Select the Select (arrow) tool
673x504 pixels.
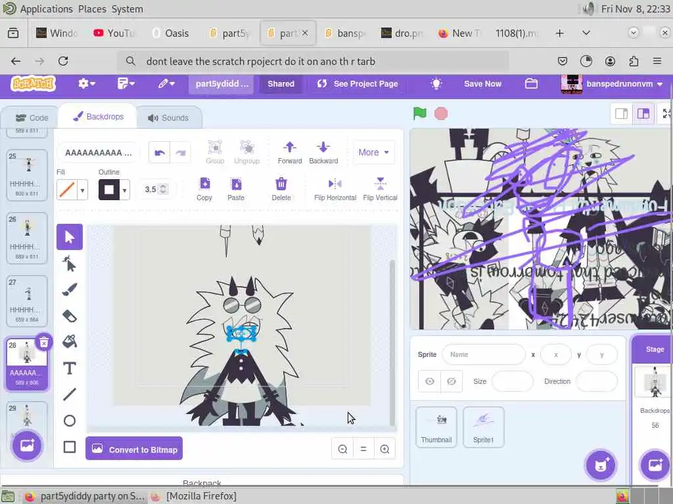click(70, 237)
